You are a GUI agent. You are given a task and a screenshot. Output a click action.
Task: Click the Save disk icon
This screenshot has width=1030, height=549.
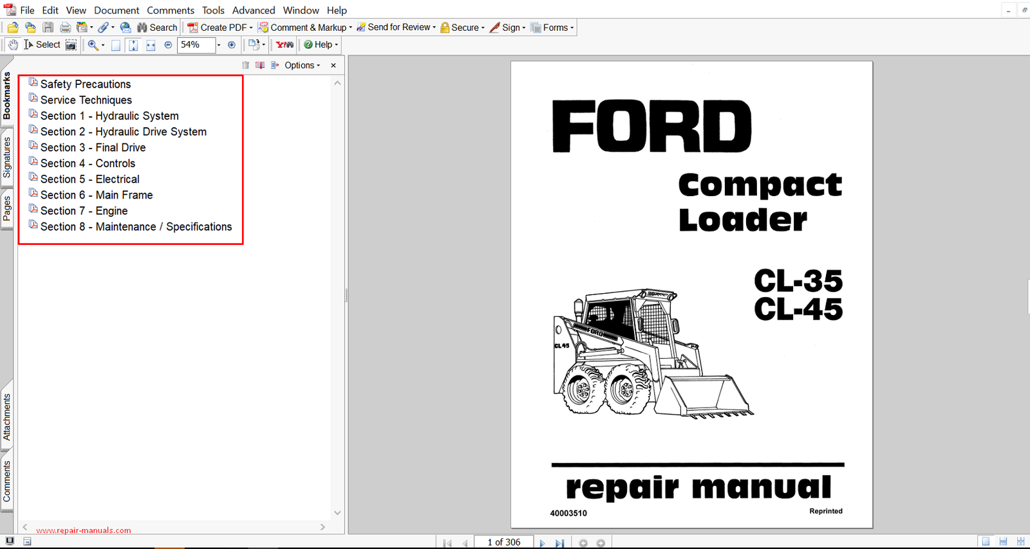pos(48,28)
